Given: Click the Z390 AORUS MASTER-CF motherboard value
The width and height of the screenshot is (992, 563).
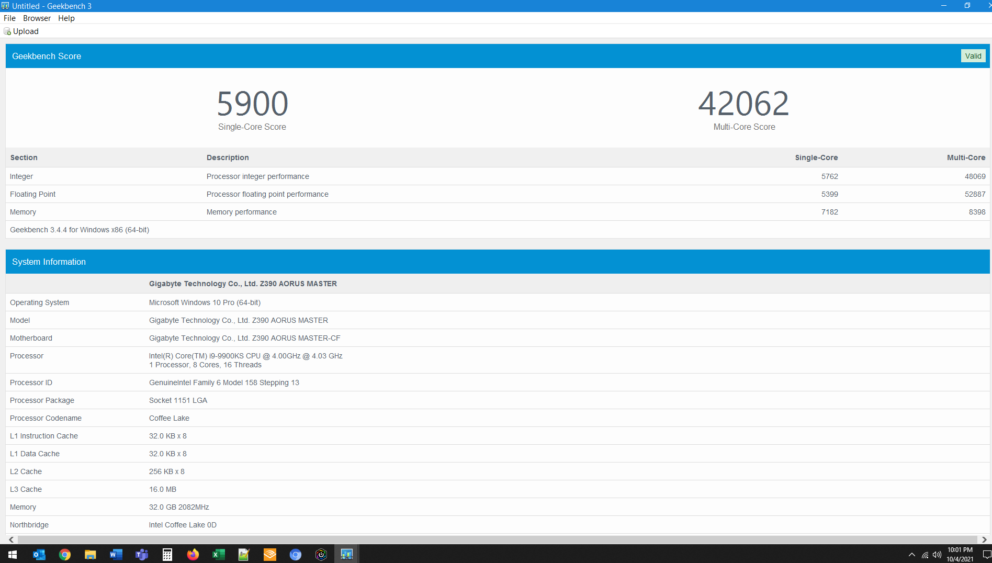Looking at the screenshot, I should tap(244, 338).
